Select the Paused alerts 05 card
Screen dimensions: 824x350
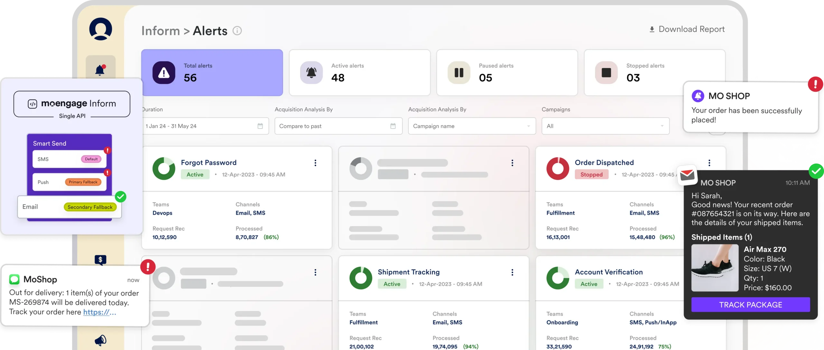click(x=507, y=72)
